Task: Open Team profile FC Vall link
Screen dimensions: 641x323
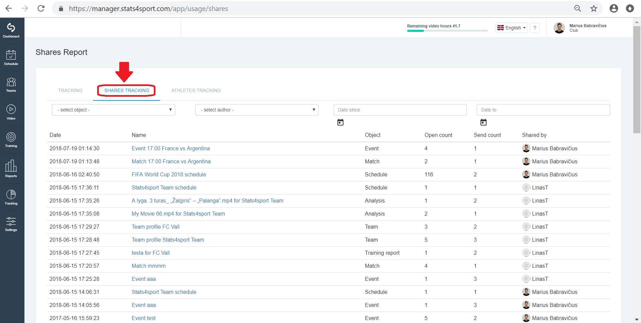Action: (x=155, y=227)
